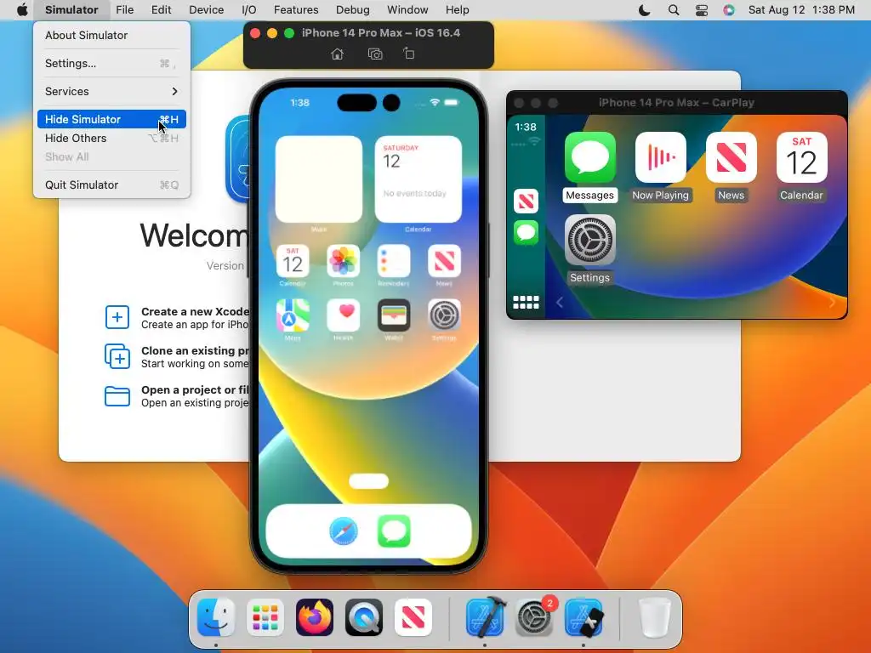
Task: Open the File menu
Action: click(x=124, y=10)
